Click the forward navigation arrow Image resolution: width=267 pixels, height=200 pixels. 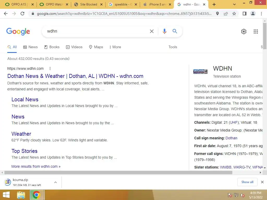pos(14,14)
